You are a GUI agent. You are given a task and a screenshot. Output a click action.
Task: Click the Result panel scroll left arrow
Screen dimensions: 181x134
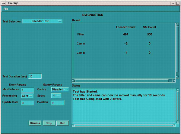click(73, 81)
